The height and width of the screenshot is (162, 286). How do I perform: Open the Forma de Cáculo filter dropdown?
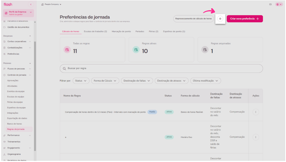105,81
